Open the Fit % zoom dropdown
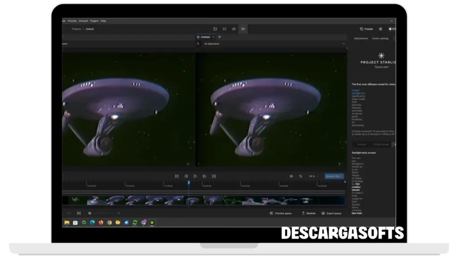 pos(314,176)
